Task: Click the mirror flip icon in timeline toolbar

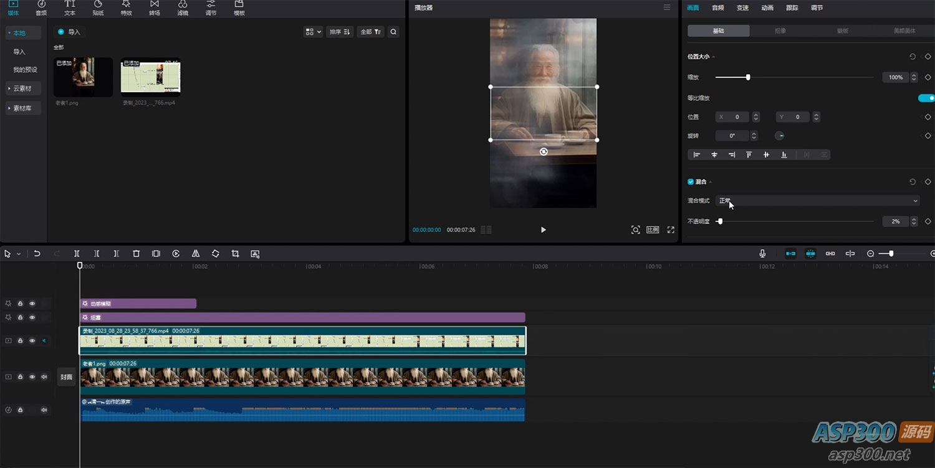Action: click(x=196, y=254)
